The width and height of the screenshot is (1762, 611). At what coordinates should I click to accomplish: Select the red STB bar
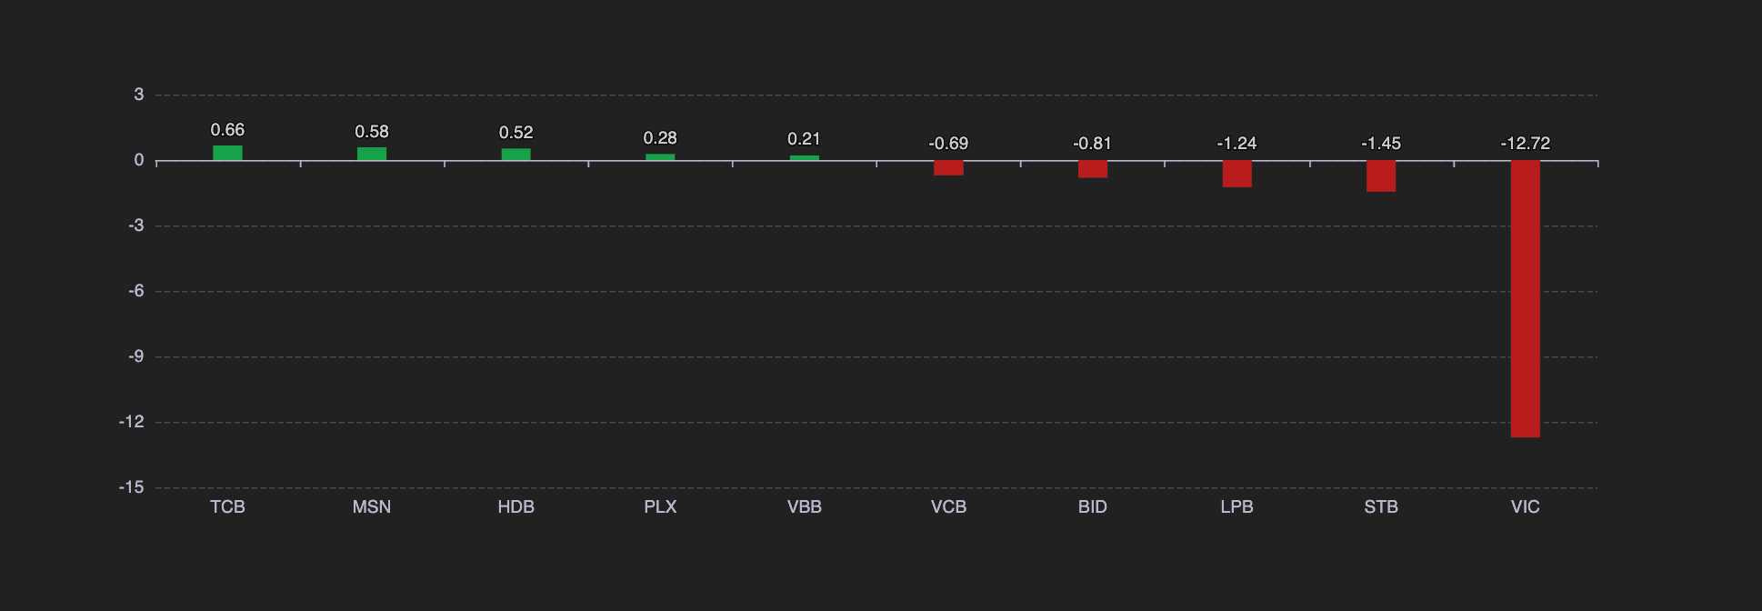coord(1381,176)
